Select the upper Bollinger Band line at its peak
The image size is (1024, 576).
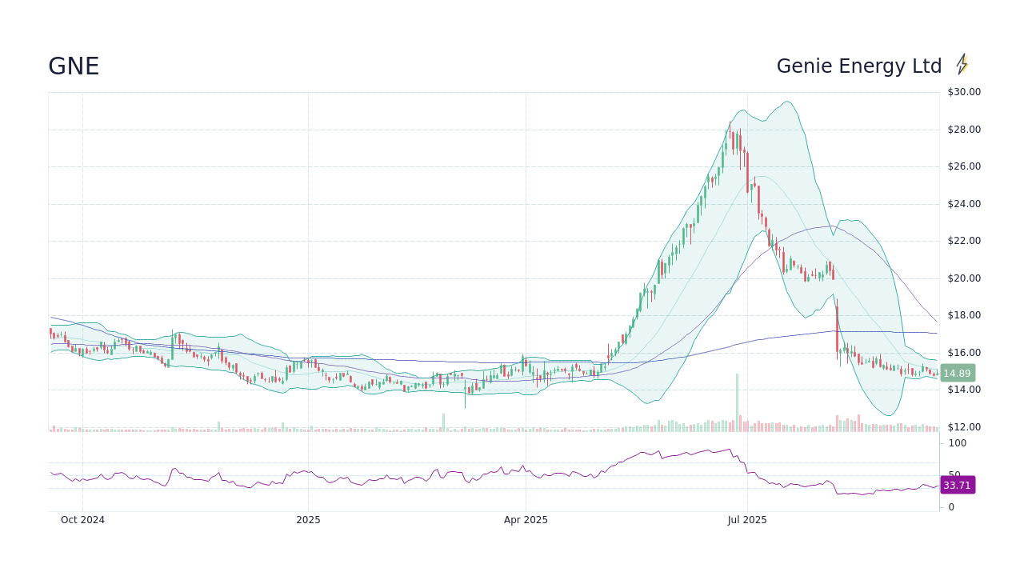[788, 102]
